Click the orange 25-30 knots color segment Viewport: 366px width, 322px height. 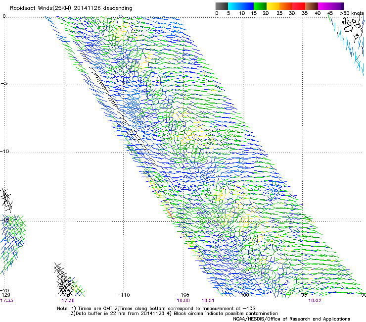pyautogui.click(x=286, y=6)
